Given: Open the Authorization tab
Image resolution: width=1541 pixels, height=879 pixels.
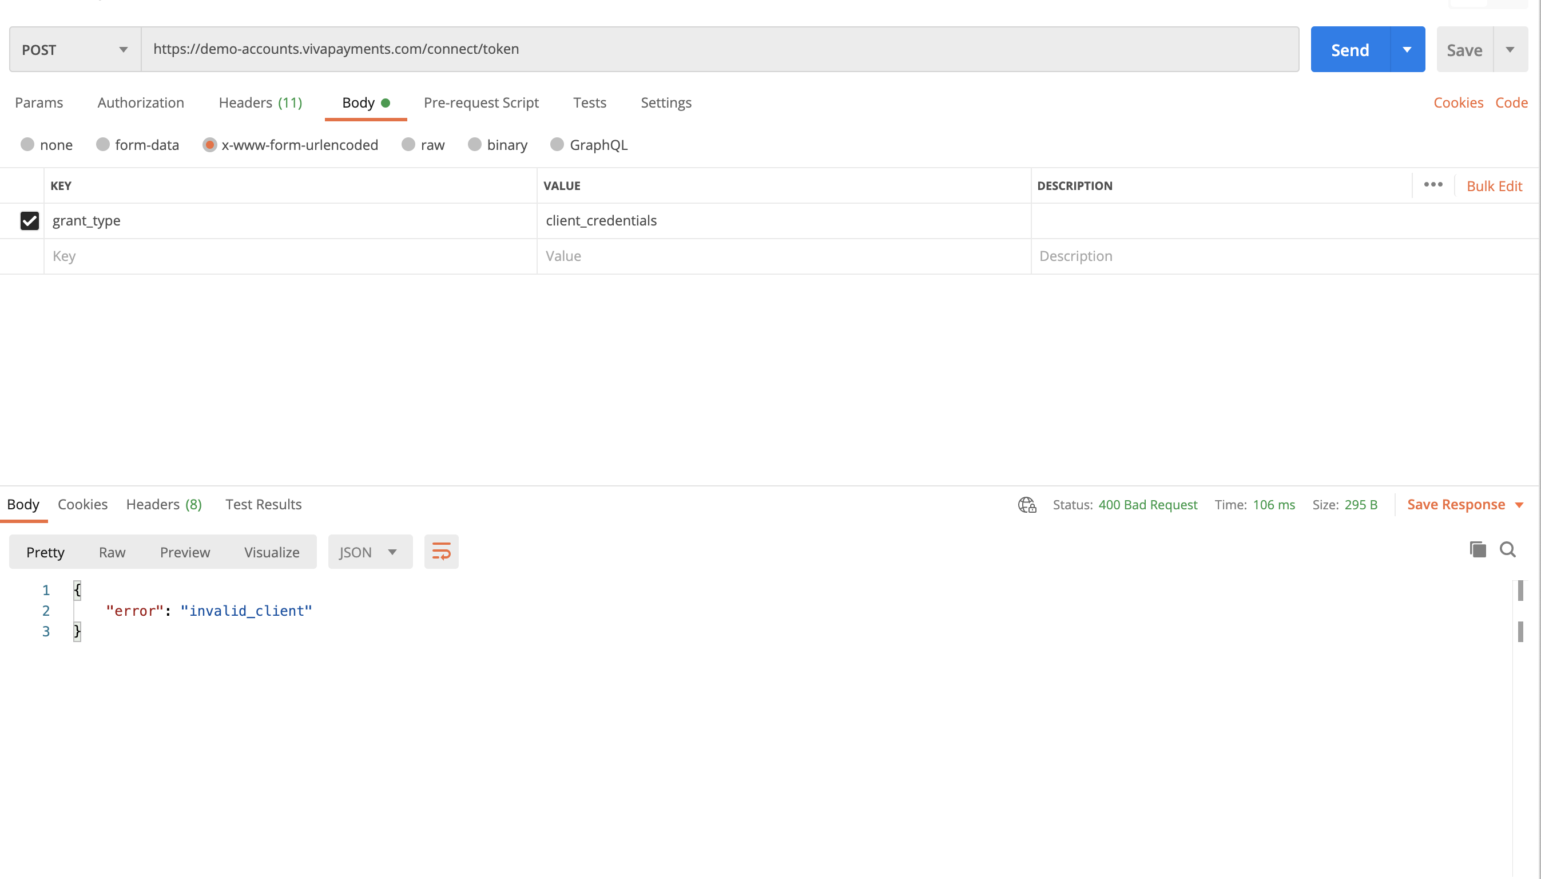Looking at the screenshot, I should 141,102.
